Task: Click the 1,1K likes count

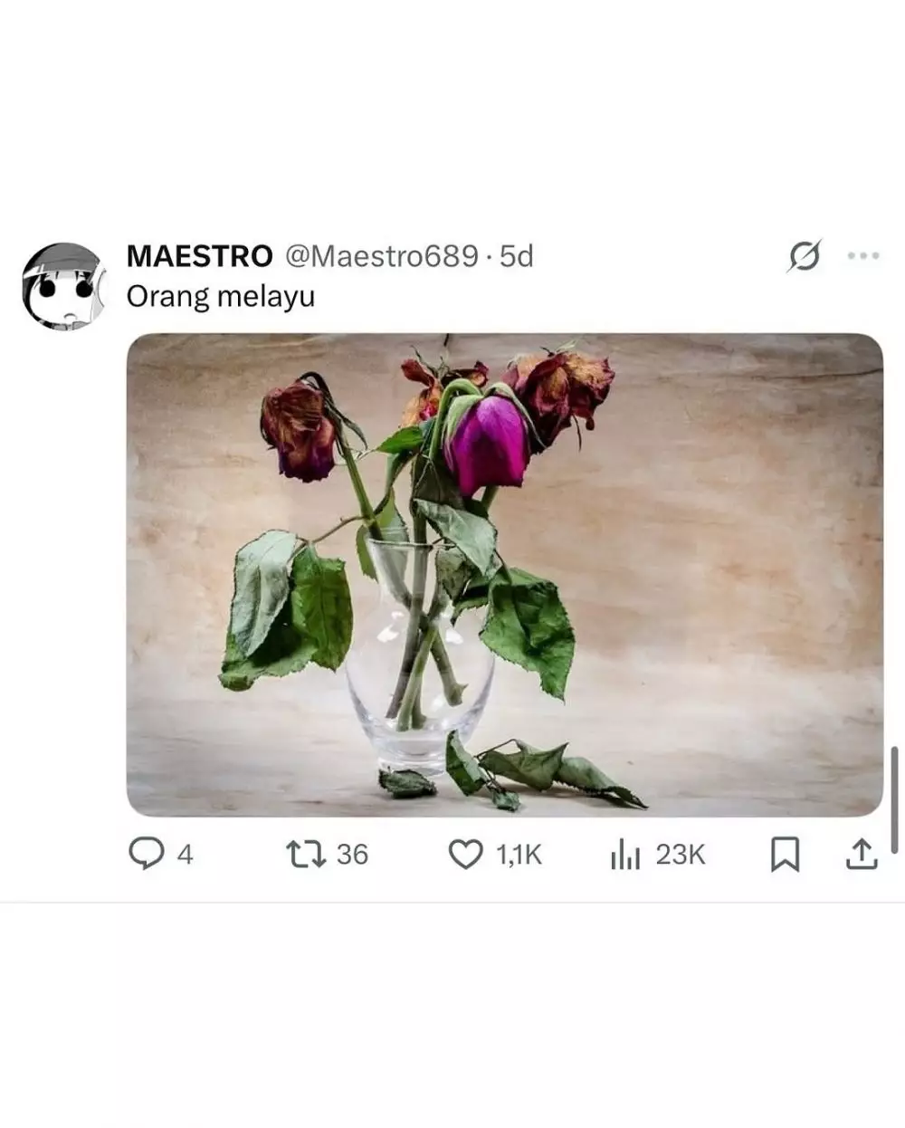Action: (519, 855)
